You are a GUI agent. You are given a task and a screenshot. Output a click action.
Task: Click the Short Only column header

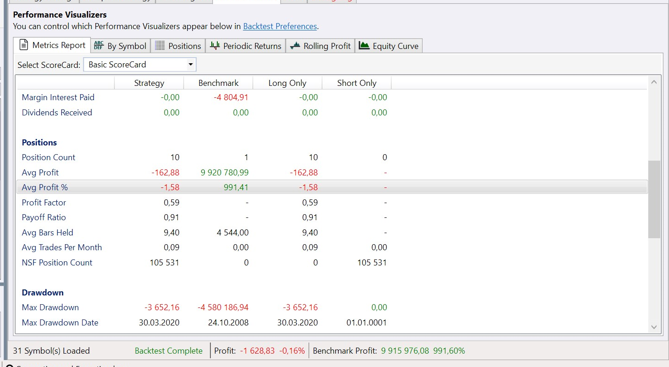[357, 83]
